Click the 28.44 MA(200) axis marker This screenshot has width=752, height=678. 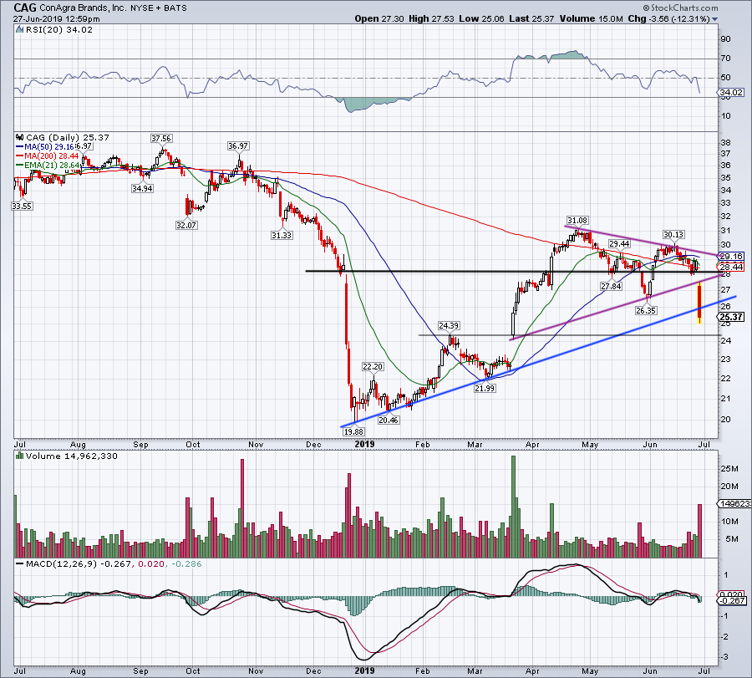[730, 267]
